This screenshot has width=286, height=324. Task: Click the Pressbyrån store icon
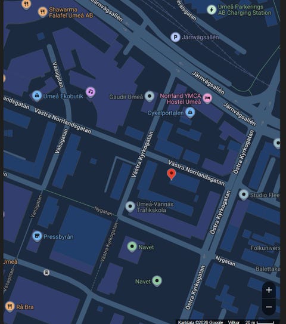37,236
